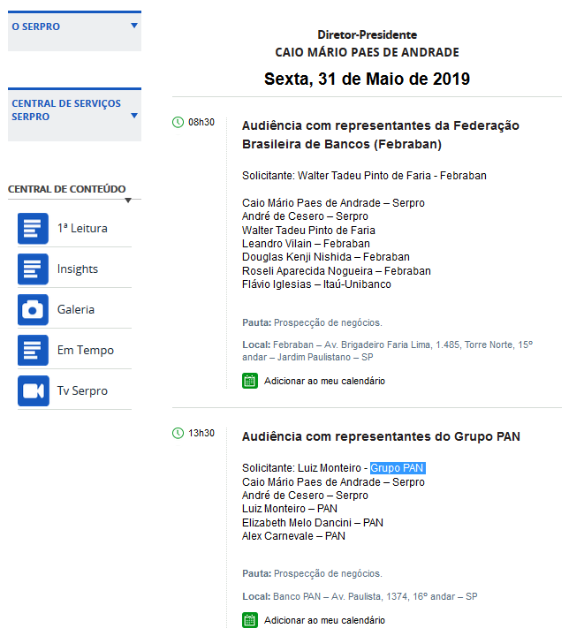Expand the O SERPRO dropdown arrow
This screenshot has height=636, width=584.
[x=134, y=26]
